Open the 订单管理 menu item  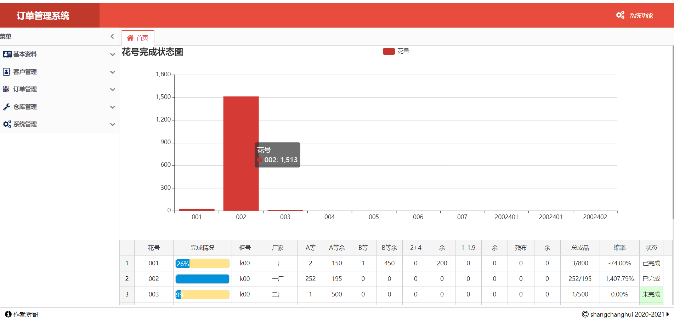[x=60, y=89]
